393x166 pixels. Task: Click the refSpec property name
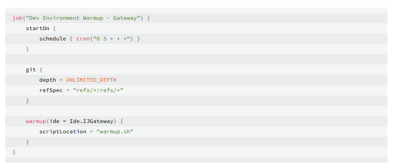pyautogui.click(x=51, y=90)
